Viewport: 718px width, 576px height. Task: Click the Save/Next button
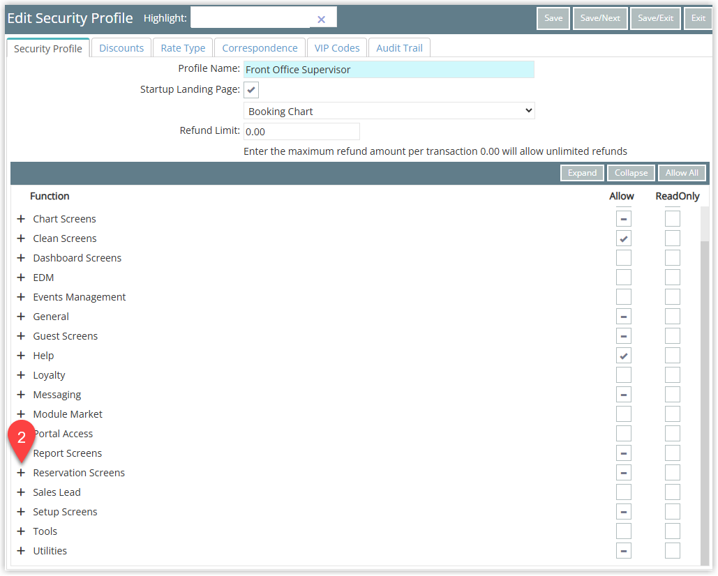pos(600,18)
